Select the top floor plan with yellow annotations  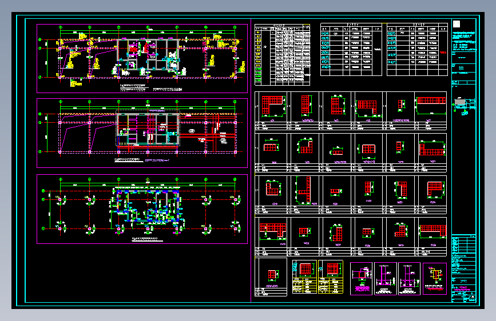pos(142,58)
